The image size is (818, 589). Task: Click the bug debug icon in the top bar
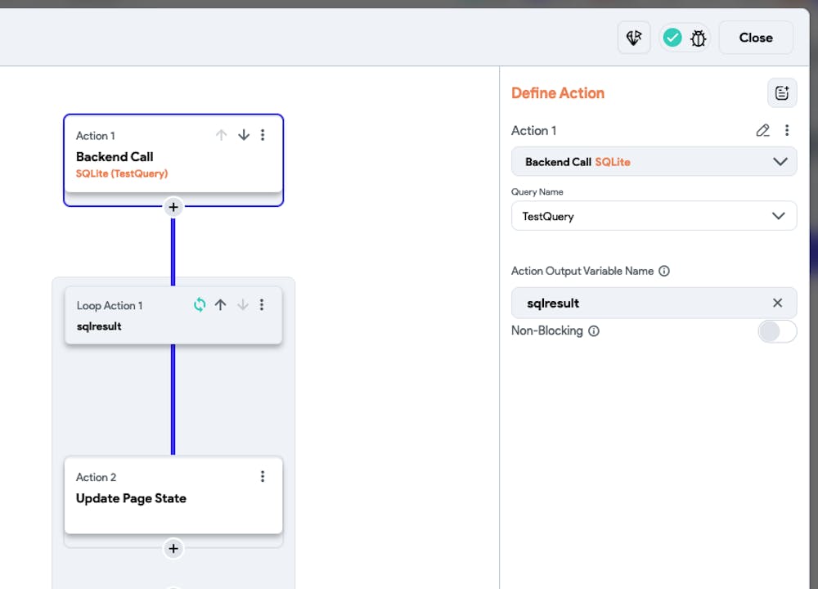point(698,38)
